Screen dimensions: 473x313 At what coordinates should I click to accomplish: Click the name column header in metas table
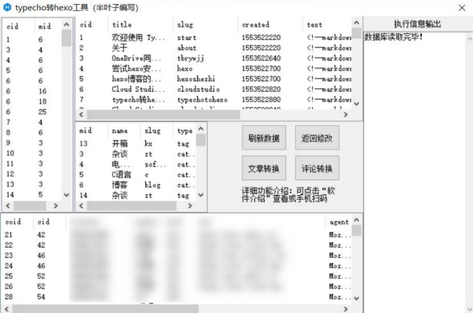[x=125, y=131]
